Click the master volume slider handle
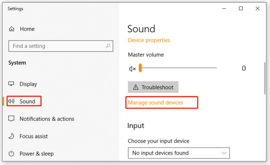270x165 pixels. click(140, 68)
